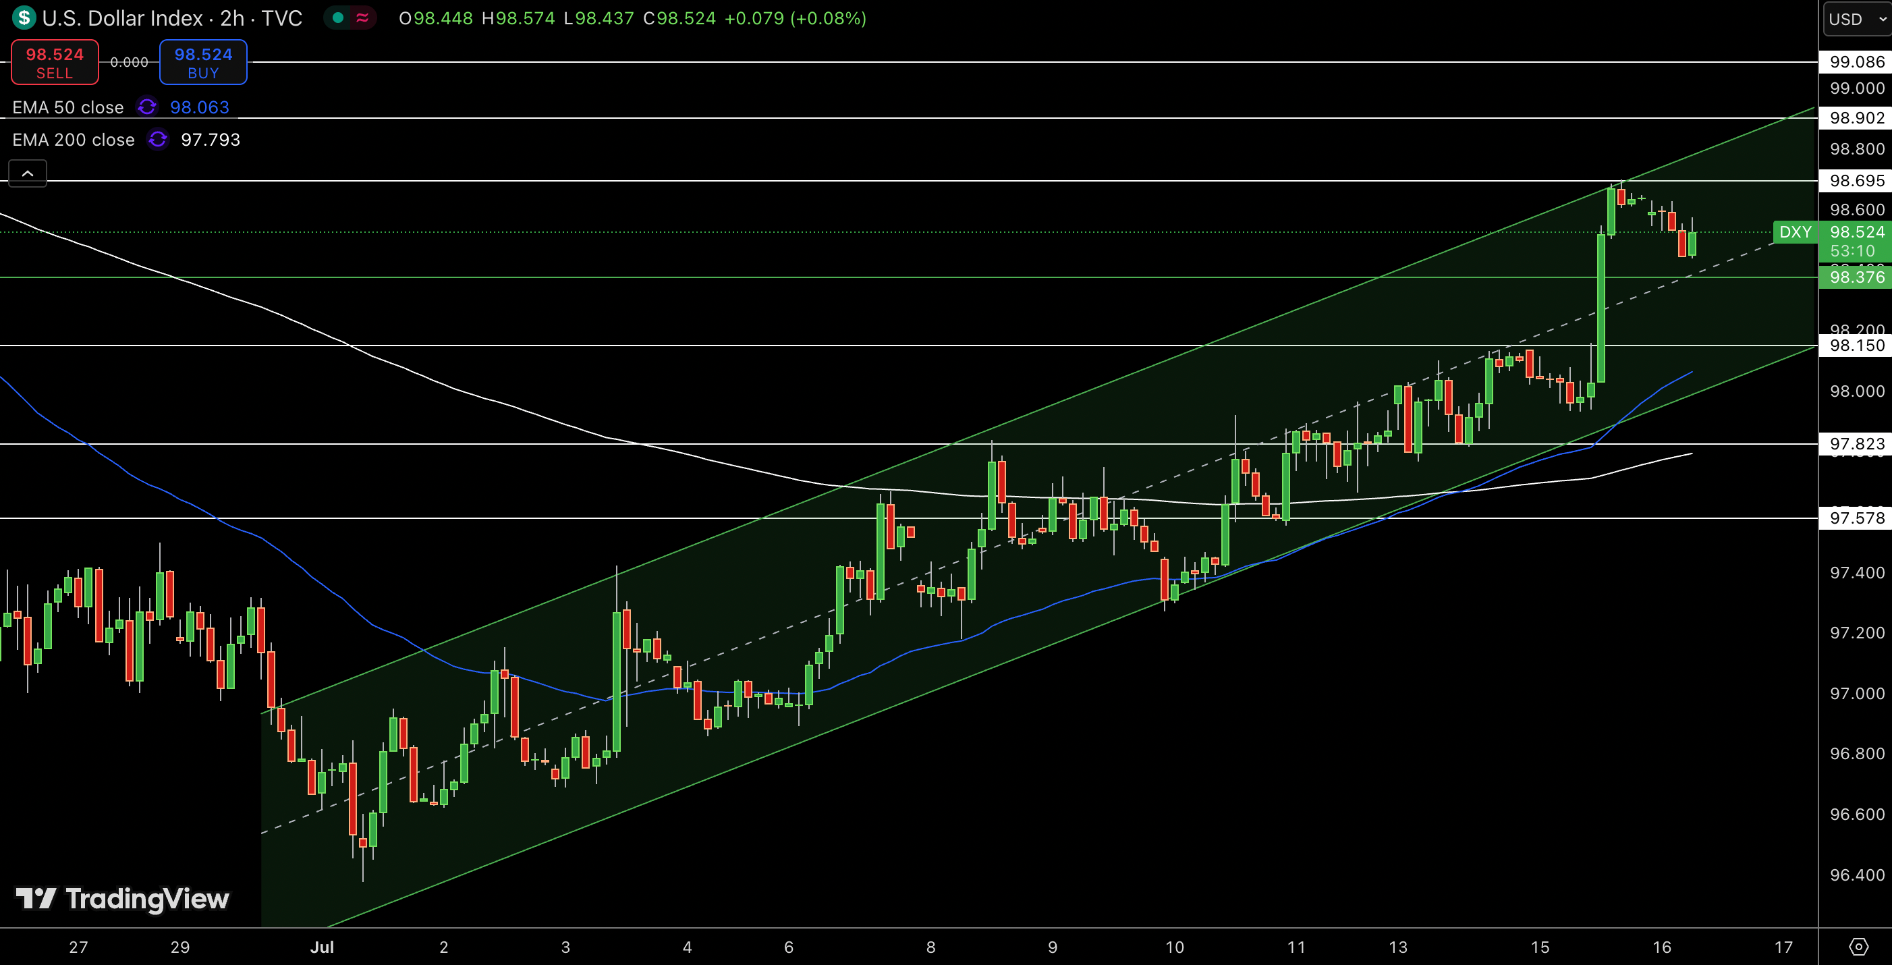The height and width of the screenshot is (965, 1892).
Task: Click the DXY current price tag
Action: (1795, 232)
